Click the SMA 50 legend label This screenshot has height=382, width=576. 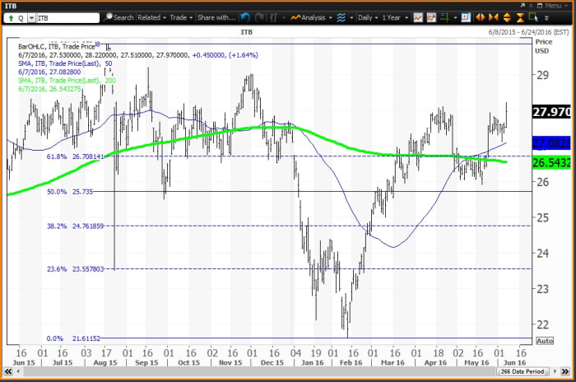point(65,63)
